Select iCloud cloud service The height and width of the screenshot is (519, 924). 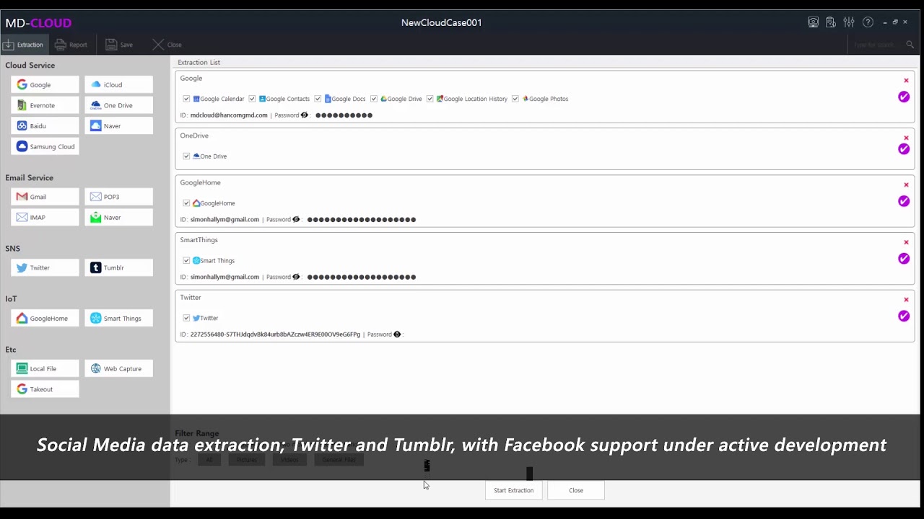tap(118, 84)
